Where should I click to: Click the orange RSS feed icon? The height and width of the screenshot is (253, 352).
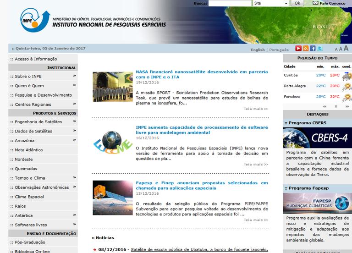pos(305,49)
